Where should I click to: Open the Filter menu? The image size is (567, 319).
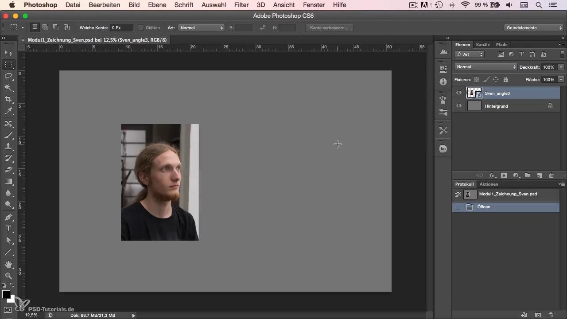tap(241, 5)
